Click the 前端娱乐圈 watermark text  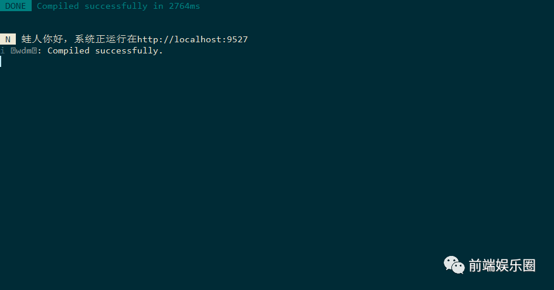pos(502,265)
